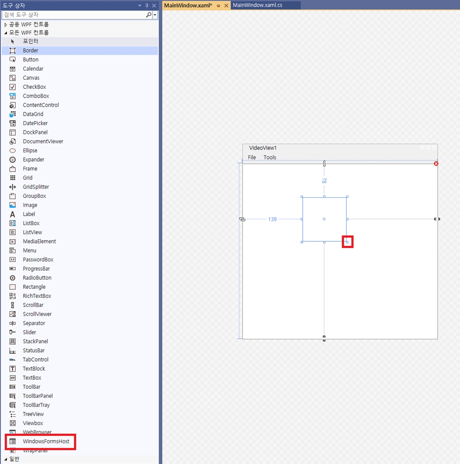The height and width of the screenshot is (464, 460).
Task: Choose the RadioButton control icon
Action: tap(13, 278)
